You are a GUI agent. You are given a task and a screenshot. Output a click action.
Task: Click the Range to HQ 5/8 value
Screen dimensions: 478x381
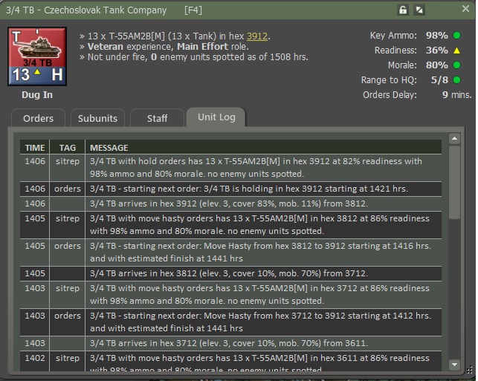(439, 80)
